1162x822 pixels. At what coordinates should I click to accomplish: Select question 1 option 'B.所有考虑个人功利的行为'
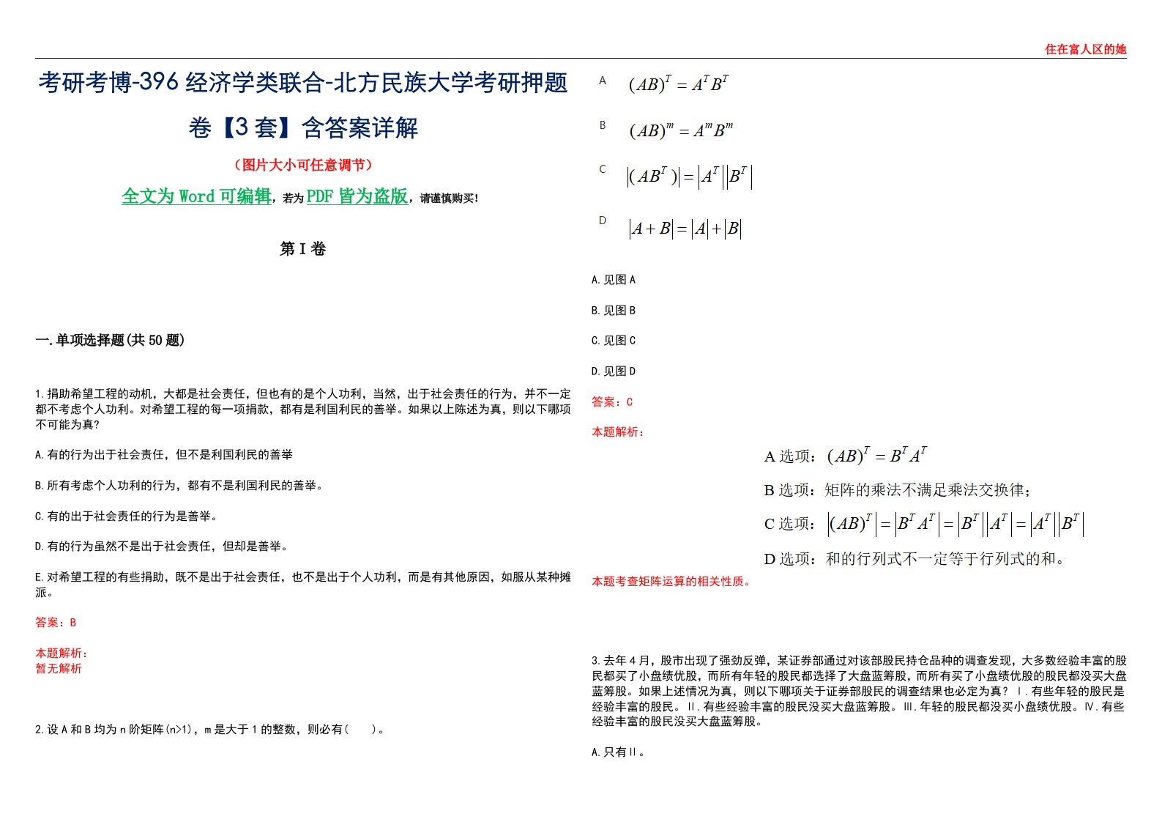tap(179, 486)
